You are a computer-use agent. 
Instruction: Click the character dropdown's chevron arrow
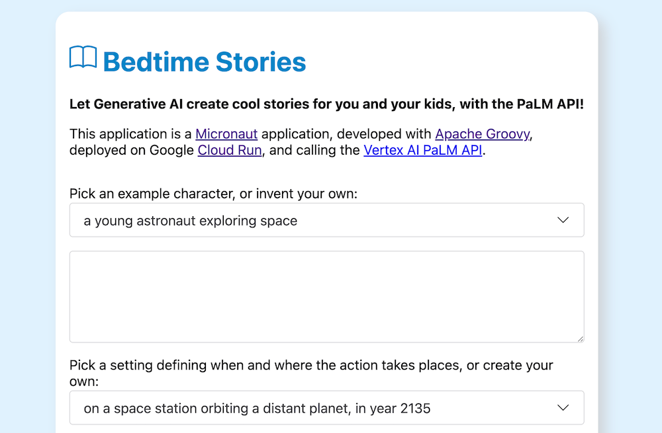(x=563, y=220)
